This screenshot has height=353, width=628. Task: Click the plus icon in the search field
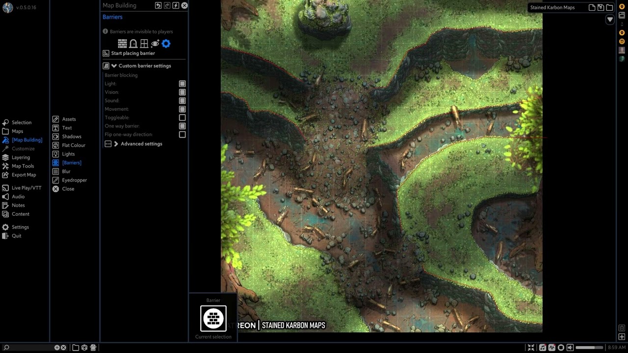pyautogui.click(x=57, y=348)
